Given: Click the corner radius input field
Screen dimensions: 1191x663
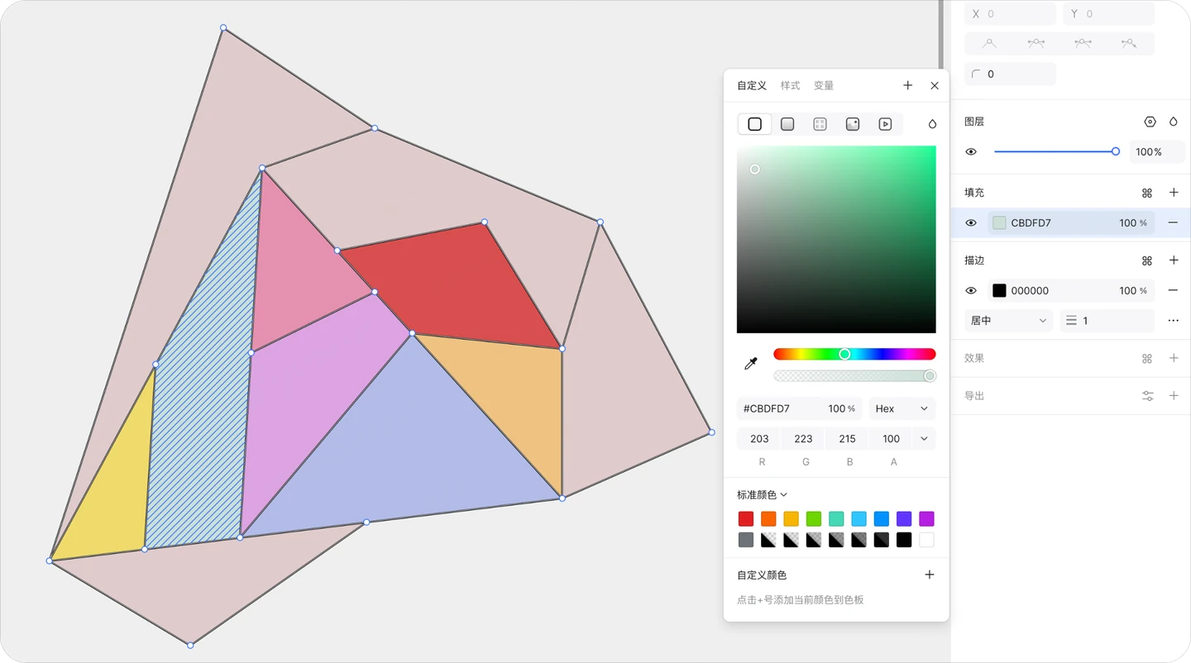Looking at the screenshot, I should coord(1010,74).
